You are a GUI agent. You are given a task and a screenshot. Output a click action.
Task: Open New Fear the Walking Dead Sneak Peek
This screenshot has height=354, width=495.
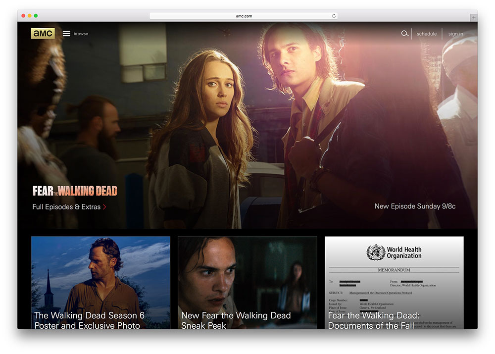click(247, 283)
